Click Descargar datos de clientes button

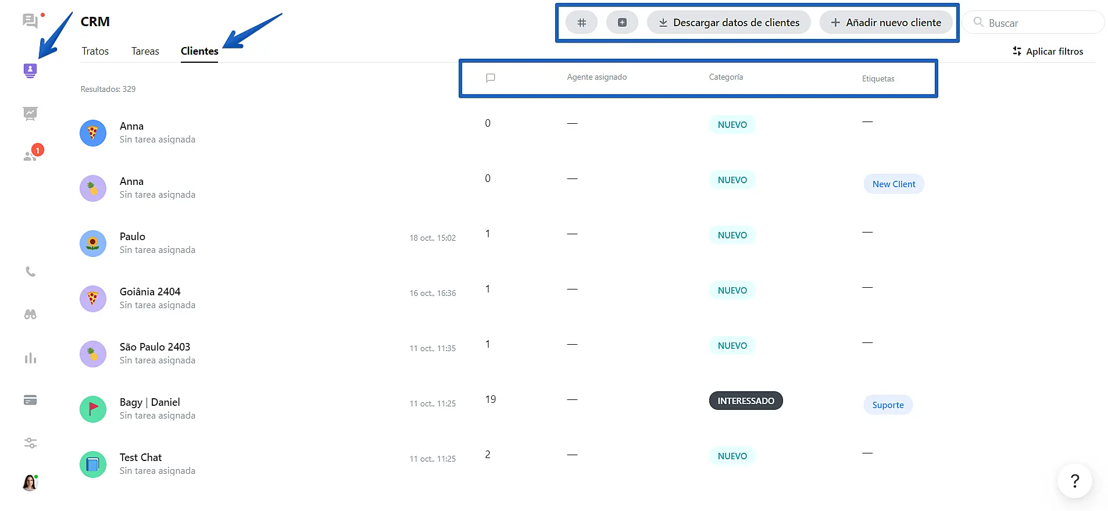pos(728,23)
